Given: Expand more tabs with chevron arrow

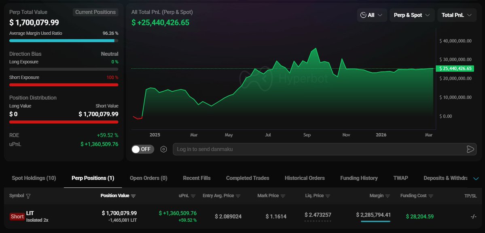Looking at the screenshot, I should (476, 178).
